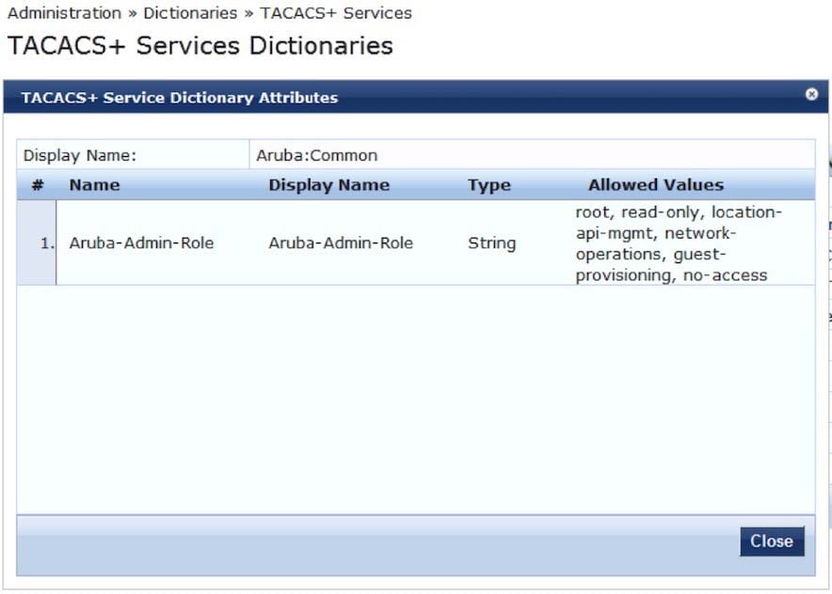
Task: Sort by the Name column header
Action: pos(94,184)
